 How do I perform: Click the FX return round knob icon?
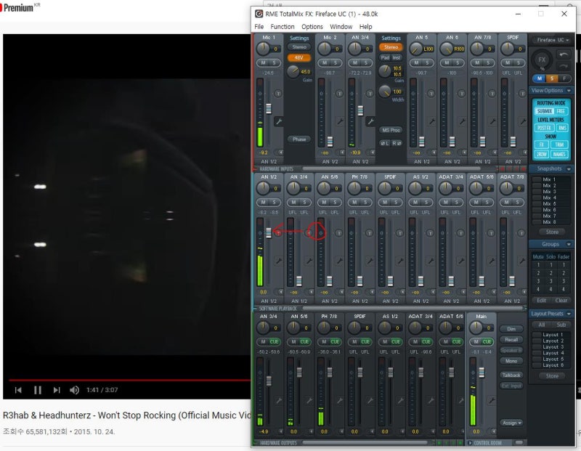tap(542, 60)
